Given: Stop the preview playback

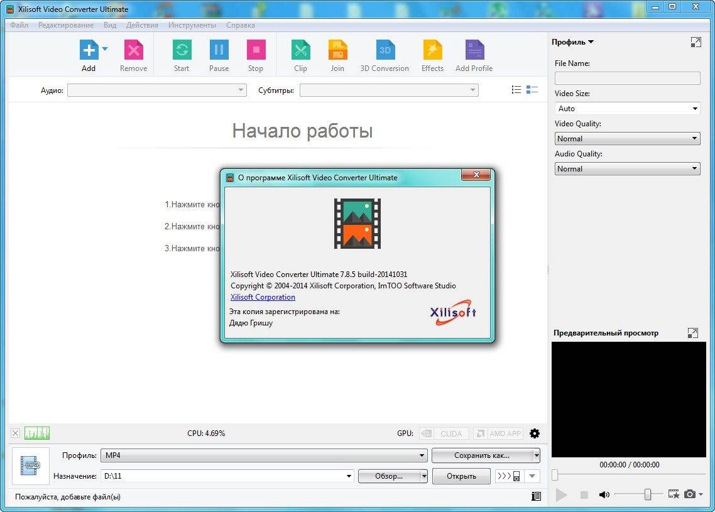Looking at the screenshot, I should [x=584, y=494].
